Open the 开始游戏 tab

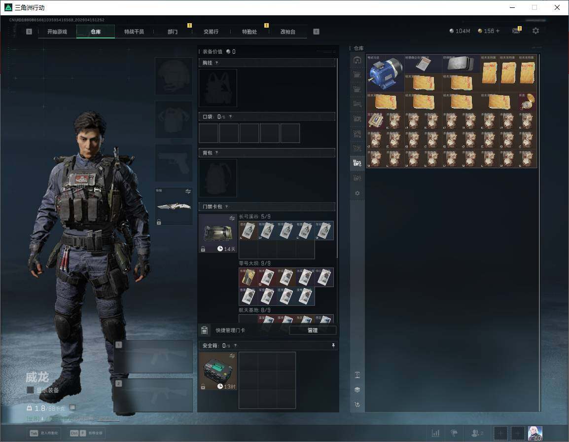pos(57,32)
